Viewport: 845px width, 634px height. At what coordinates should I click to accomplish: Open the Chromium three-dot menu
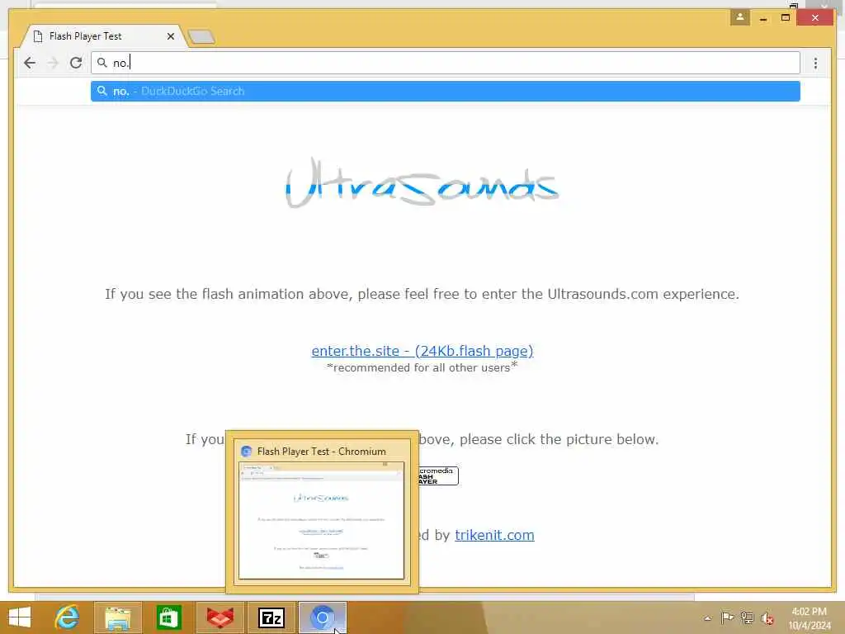click(x=815, y=63)
